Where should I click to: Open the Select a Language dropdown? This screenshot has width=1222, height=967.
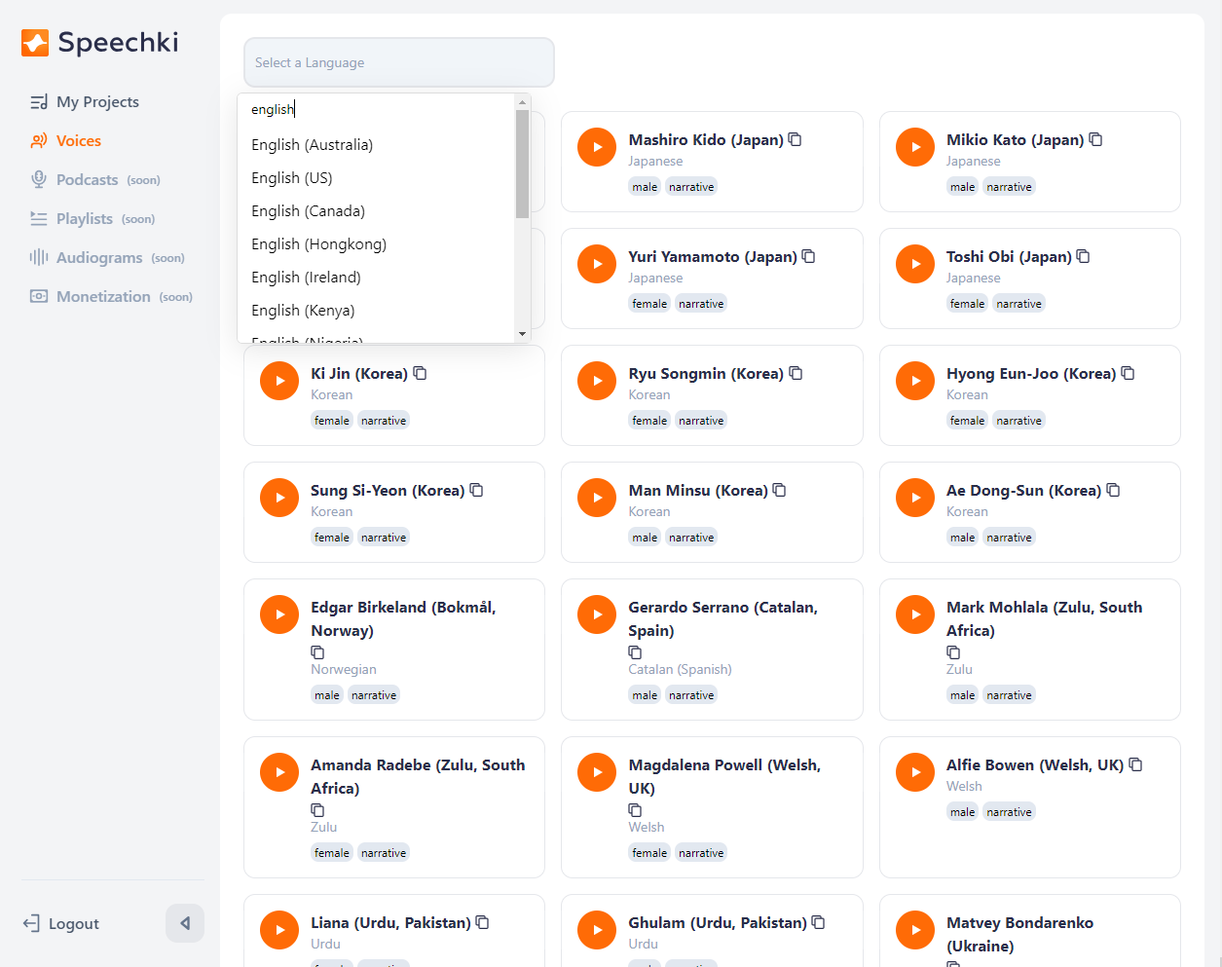pos(399,62)
